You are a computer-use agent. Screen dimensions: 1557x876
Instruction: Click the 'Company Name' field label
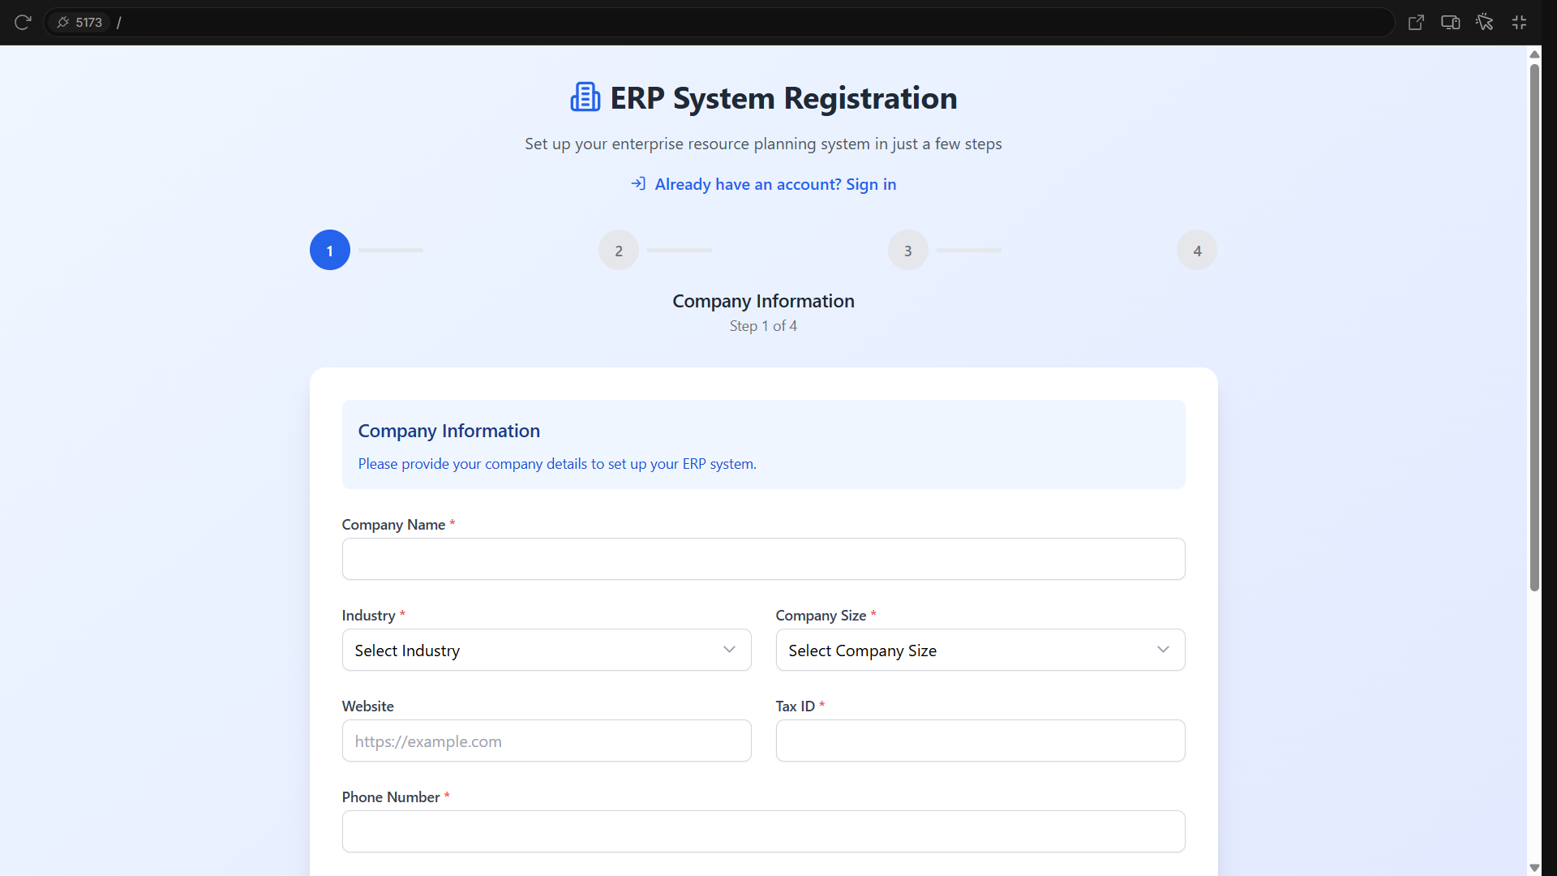coord(393,525)
